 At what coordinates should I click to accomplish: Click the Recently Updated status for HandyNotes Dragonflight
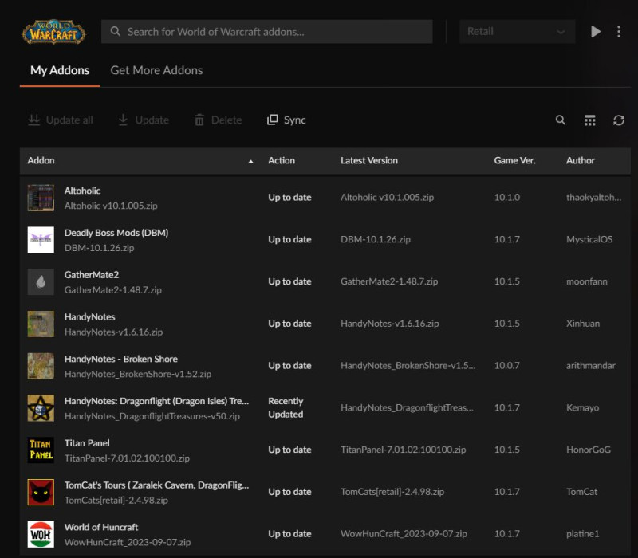pyautogui.click(x=286, y=407)
